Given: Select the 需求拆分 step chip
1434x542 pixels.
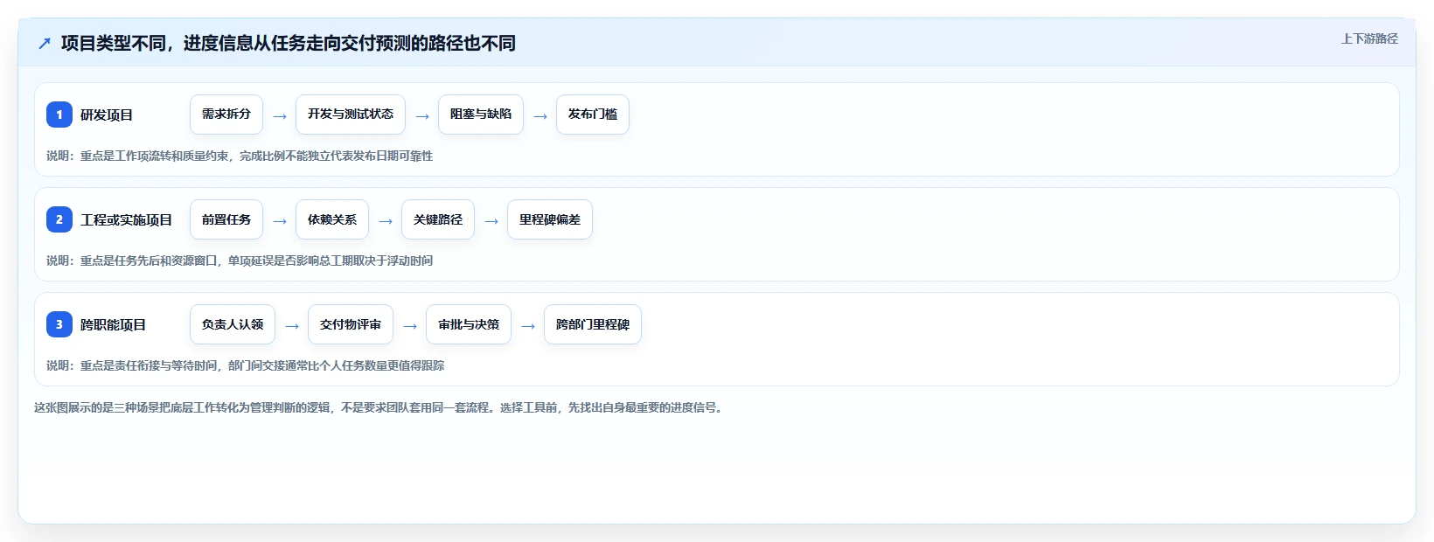Looking at the screenshot, I should tap(226, 115).
